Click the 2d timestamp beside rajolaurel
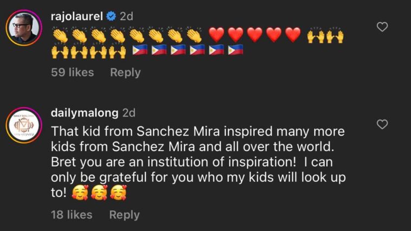 click(126, 16)
